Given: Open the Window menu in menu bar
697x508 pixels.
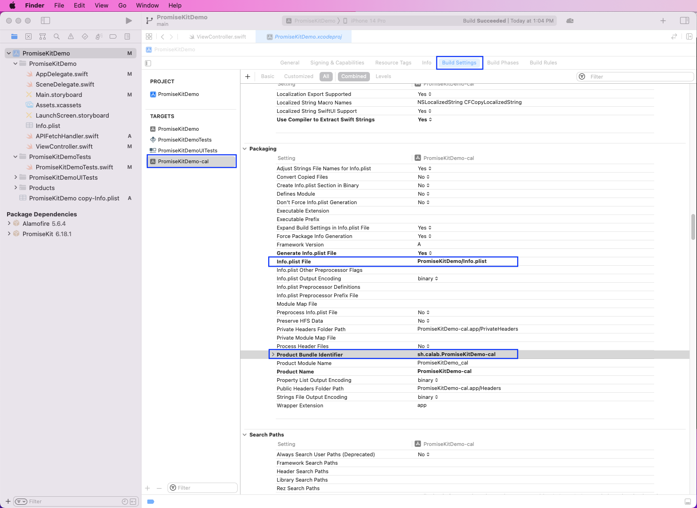Looking at the screenshot, I should [147, 6].
